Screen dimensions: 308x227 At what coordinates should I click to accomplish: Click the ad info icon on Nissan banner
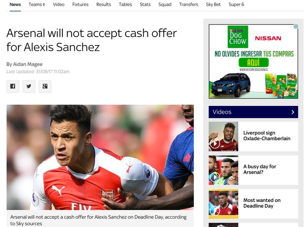(296, 26)
